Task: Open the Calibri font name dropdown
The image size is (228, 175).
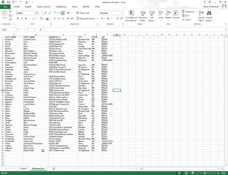Action: coord(35,13)
